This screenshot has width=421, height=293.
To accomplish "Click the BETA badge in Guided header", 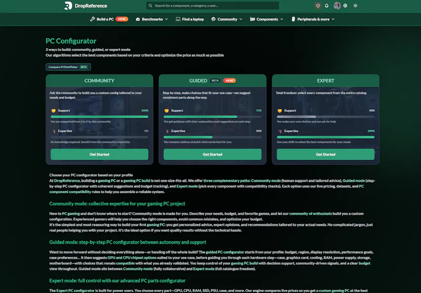I will (215, 81).
